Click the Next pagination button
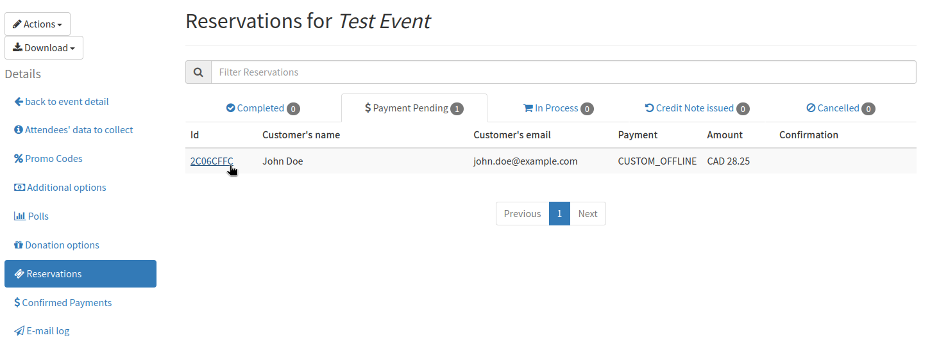 tap(588, 213)
